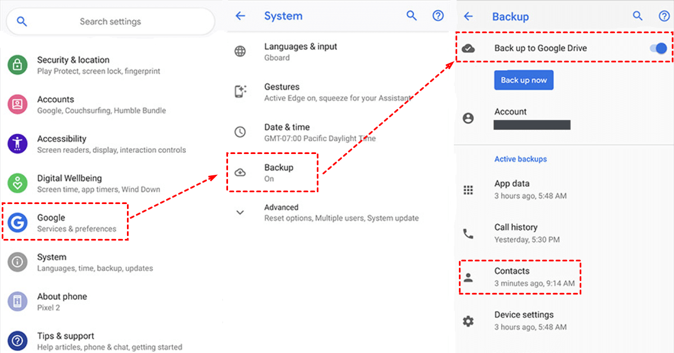Click the Security & location lock icon
The height and width of the screenshot is (353, 674).
coord(17,65)
